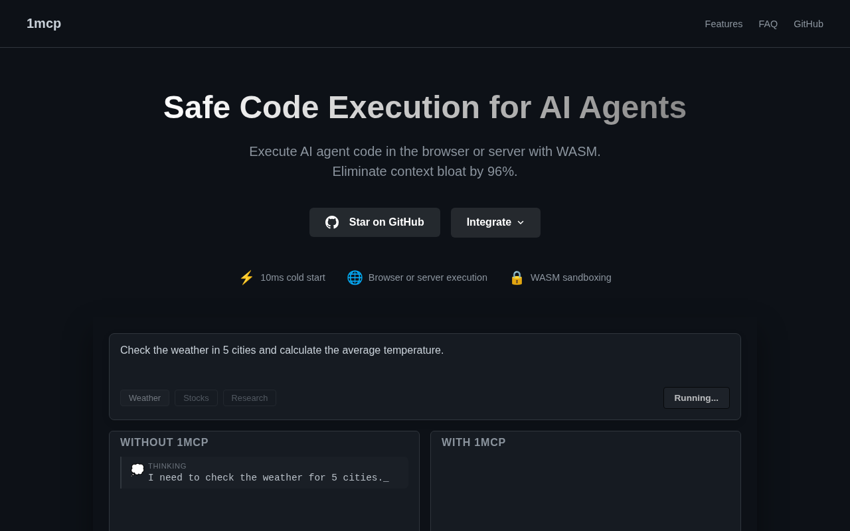850x531 pixels.
Task: Expand the Integrate dropdown chevron
Action: coord(521,222)
